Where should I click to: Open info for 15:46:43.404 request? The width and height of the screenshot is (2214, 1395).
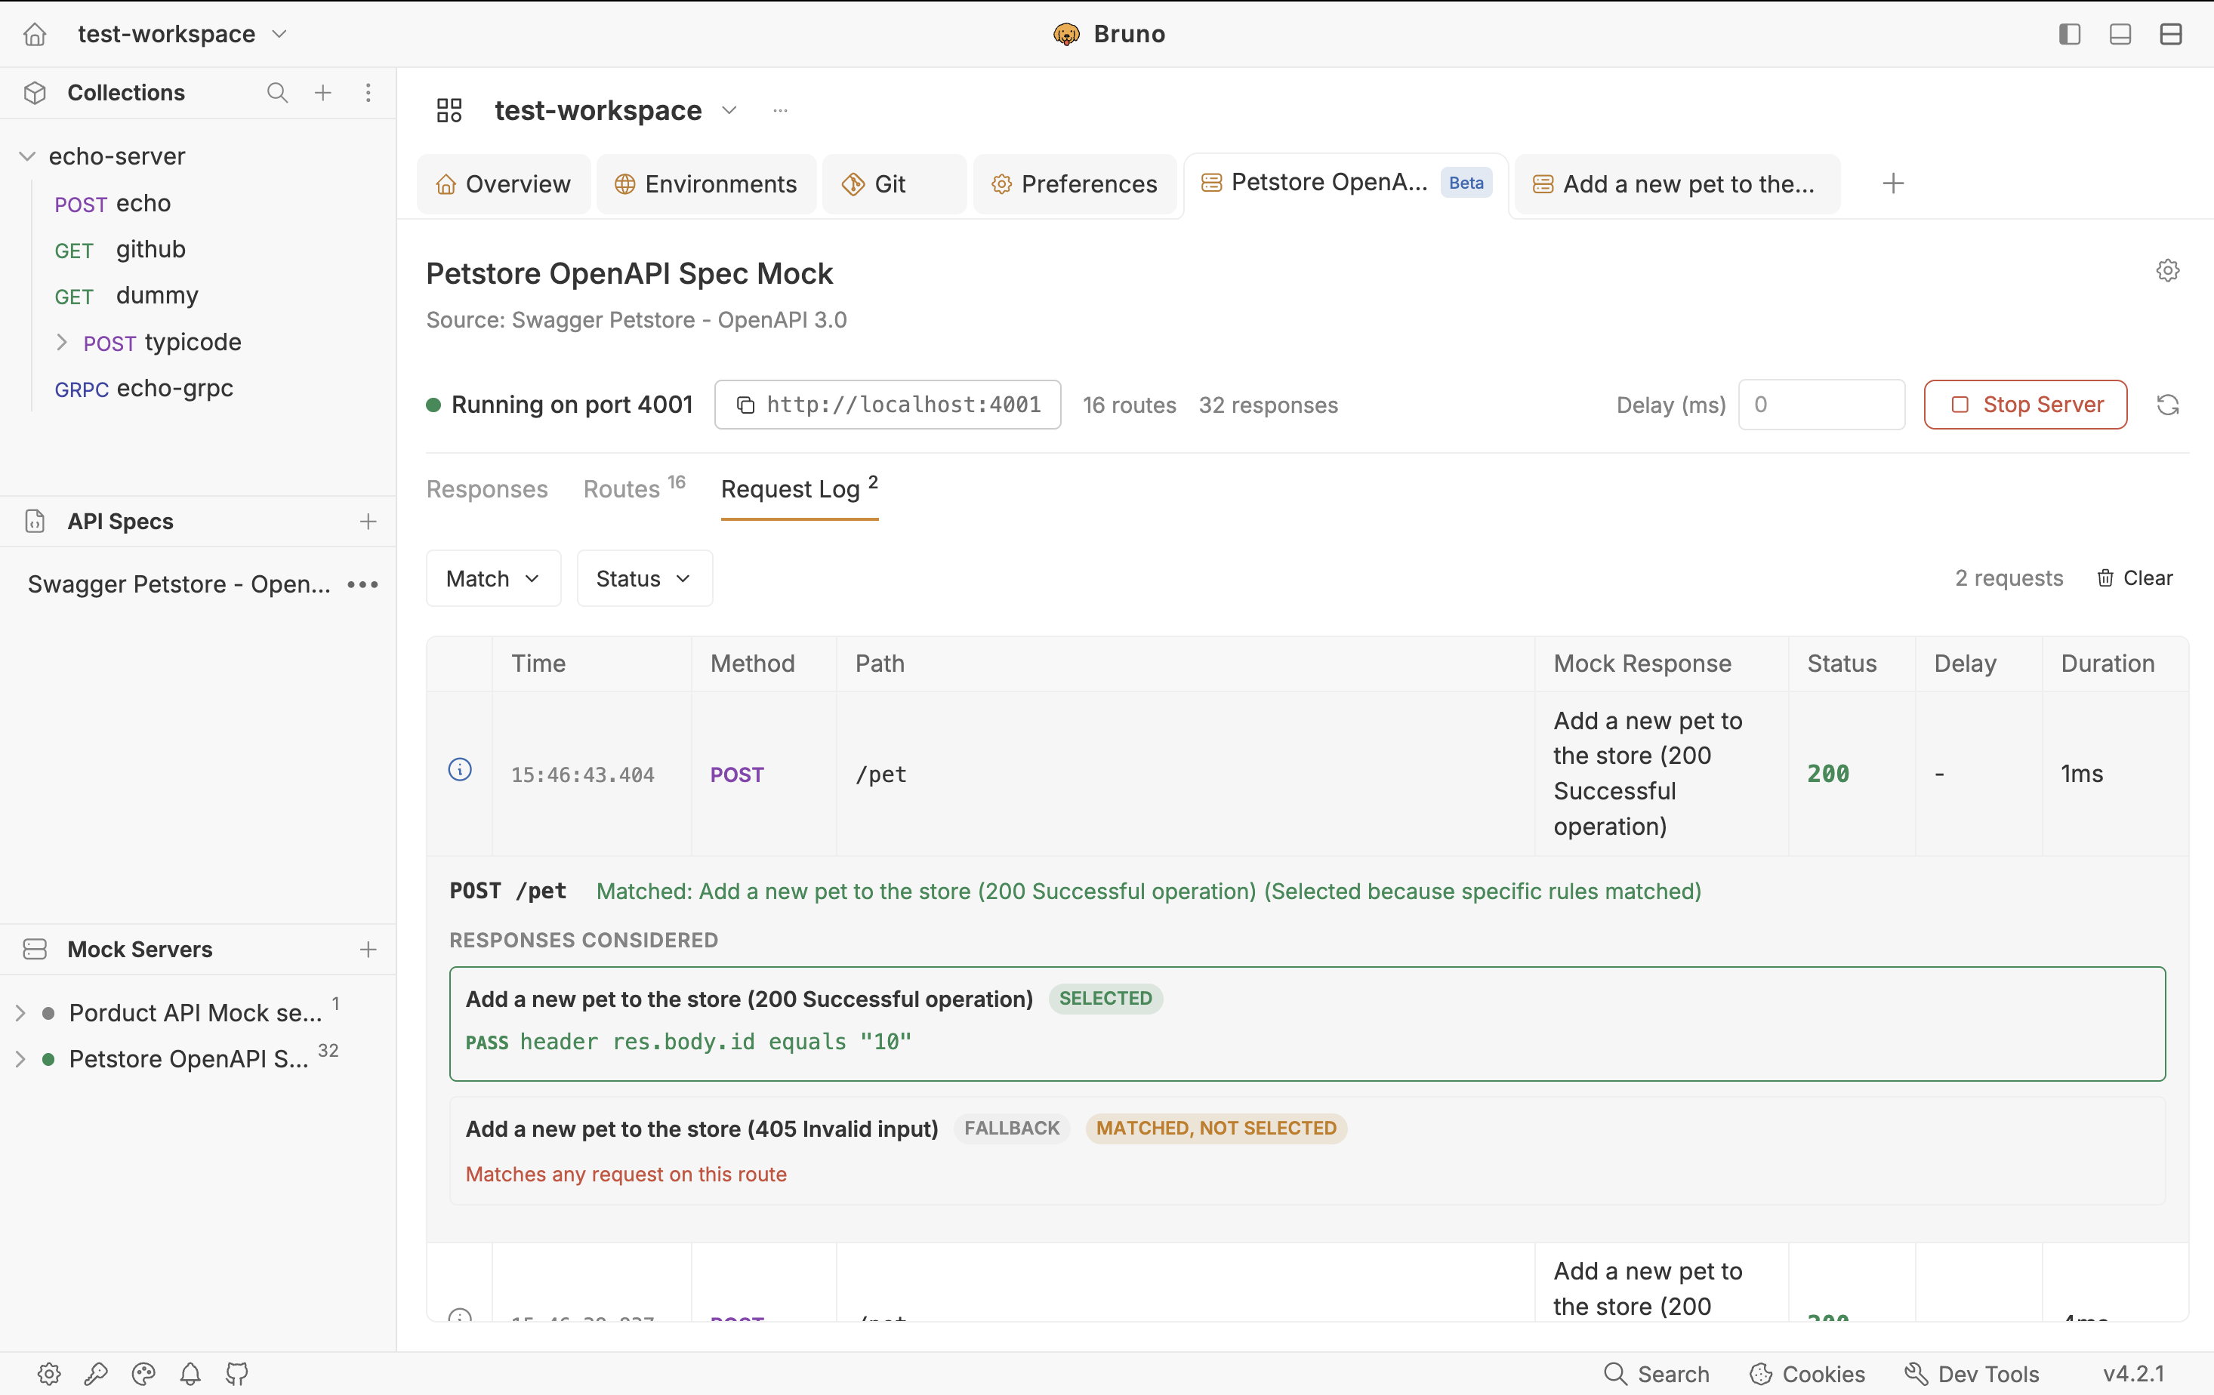460,769
